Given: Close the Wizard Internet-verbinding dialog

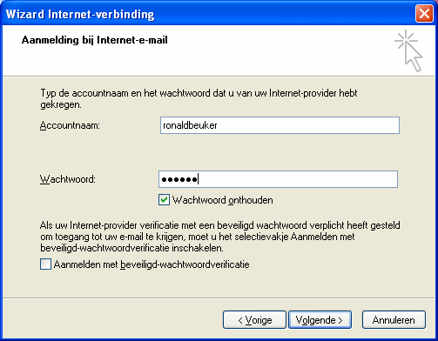Looking at the screenshot, I should coord(424,14).
